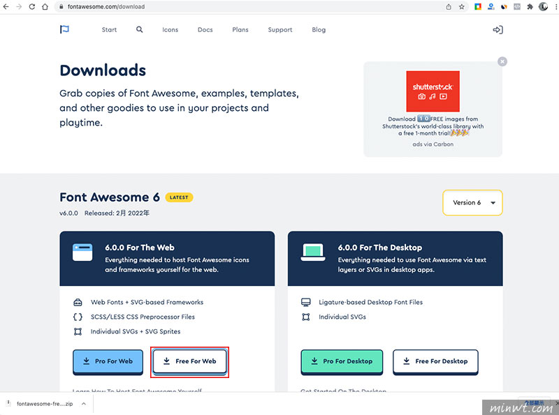Open the extensions puzzle-piece icon
The width and height of the screenshot is (559, 415).
(x=530, y=7)
